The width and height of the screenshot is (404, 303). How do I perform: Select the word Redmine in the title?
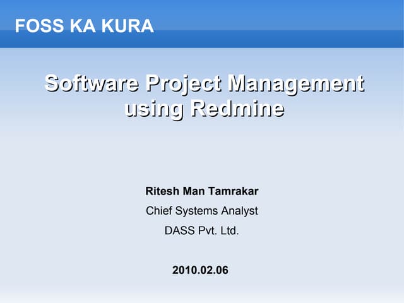click(x=237, y=110)
